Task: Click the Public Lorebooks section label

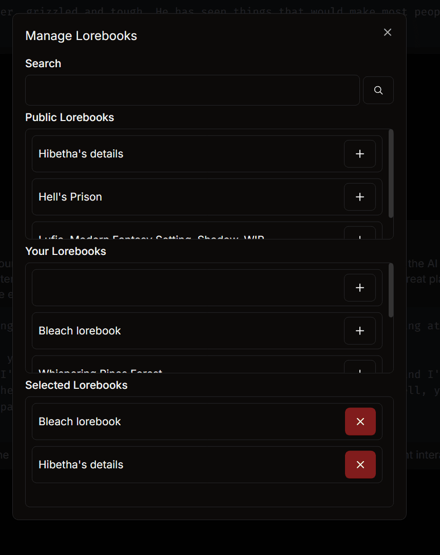Action: 69,117
